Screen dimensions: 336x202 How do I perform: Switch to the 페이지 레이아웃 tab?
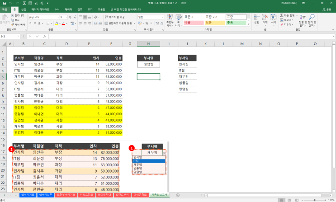(x=40, y=9)
